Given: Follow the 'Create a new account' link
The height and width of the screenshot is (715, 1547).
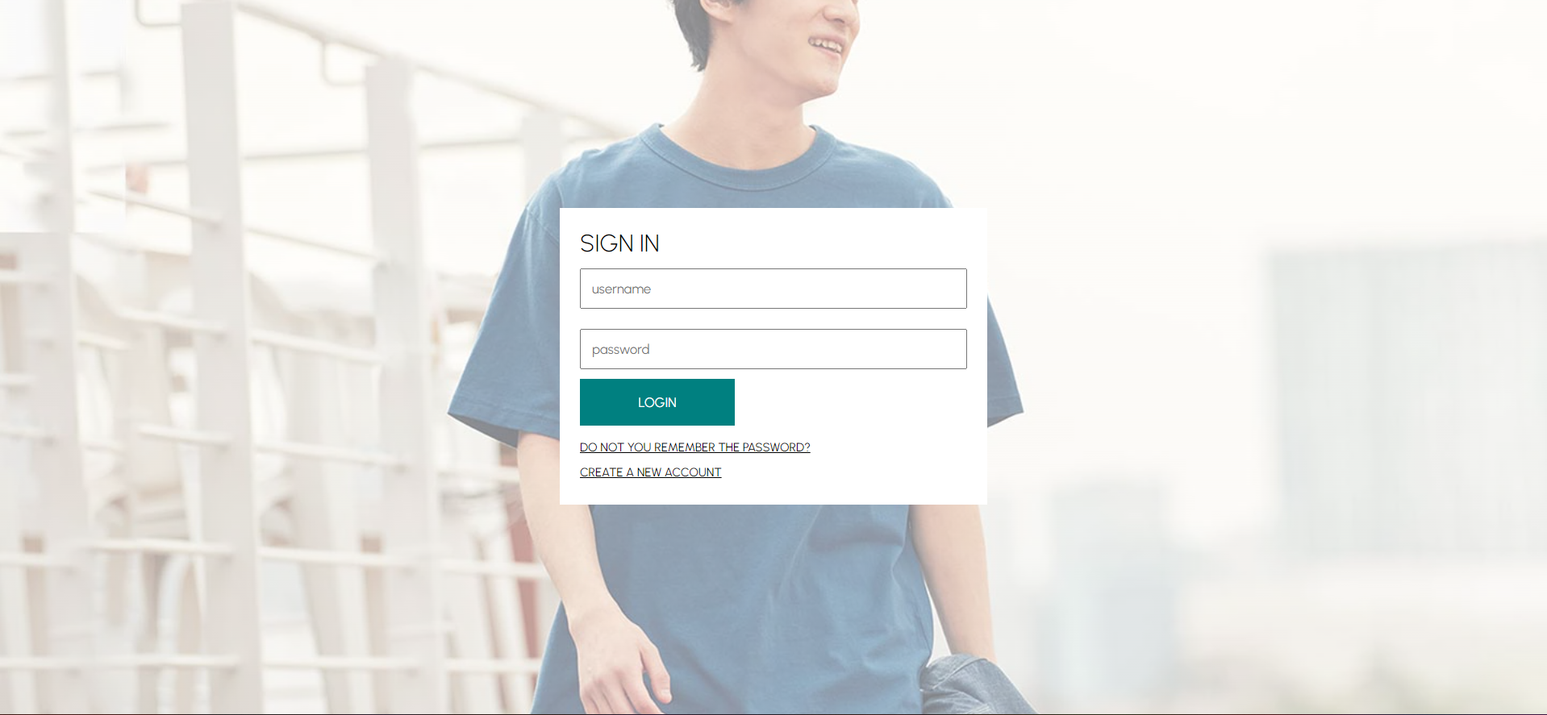Looking at the screenshot, I should point(650,472).
